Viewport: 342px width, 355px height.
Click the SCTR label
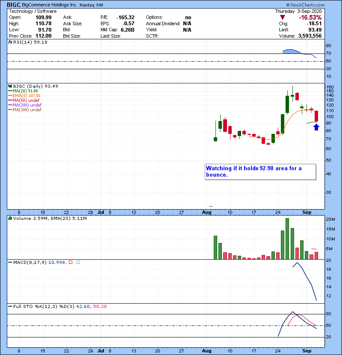(152, 36)
